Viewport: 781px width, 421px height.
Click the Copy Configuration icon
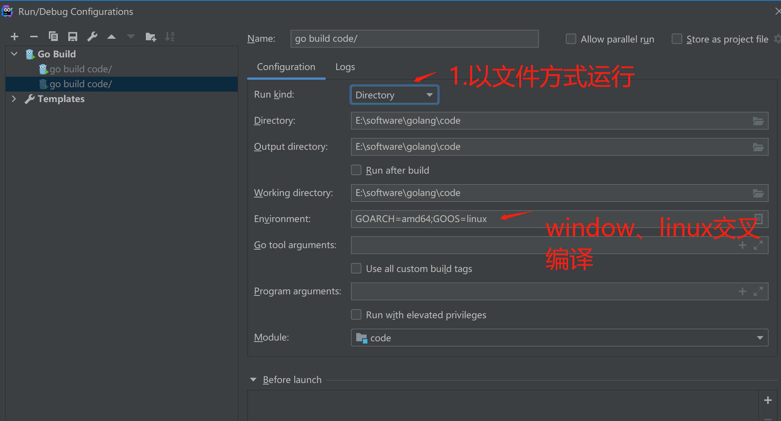pyautogui.click(x=53, y=37)
